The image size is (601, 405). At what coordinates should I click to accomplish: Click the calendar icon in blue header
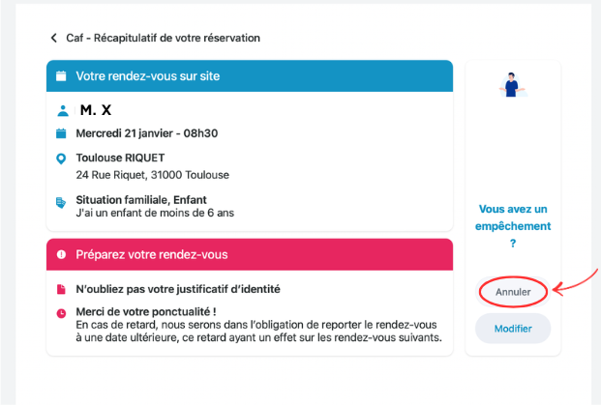click(61, 74)
